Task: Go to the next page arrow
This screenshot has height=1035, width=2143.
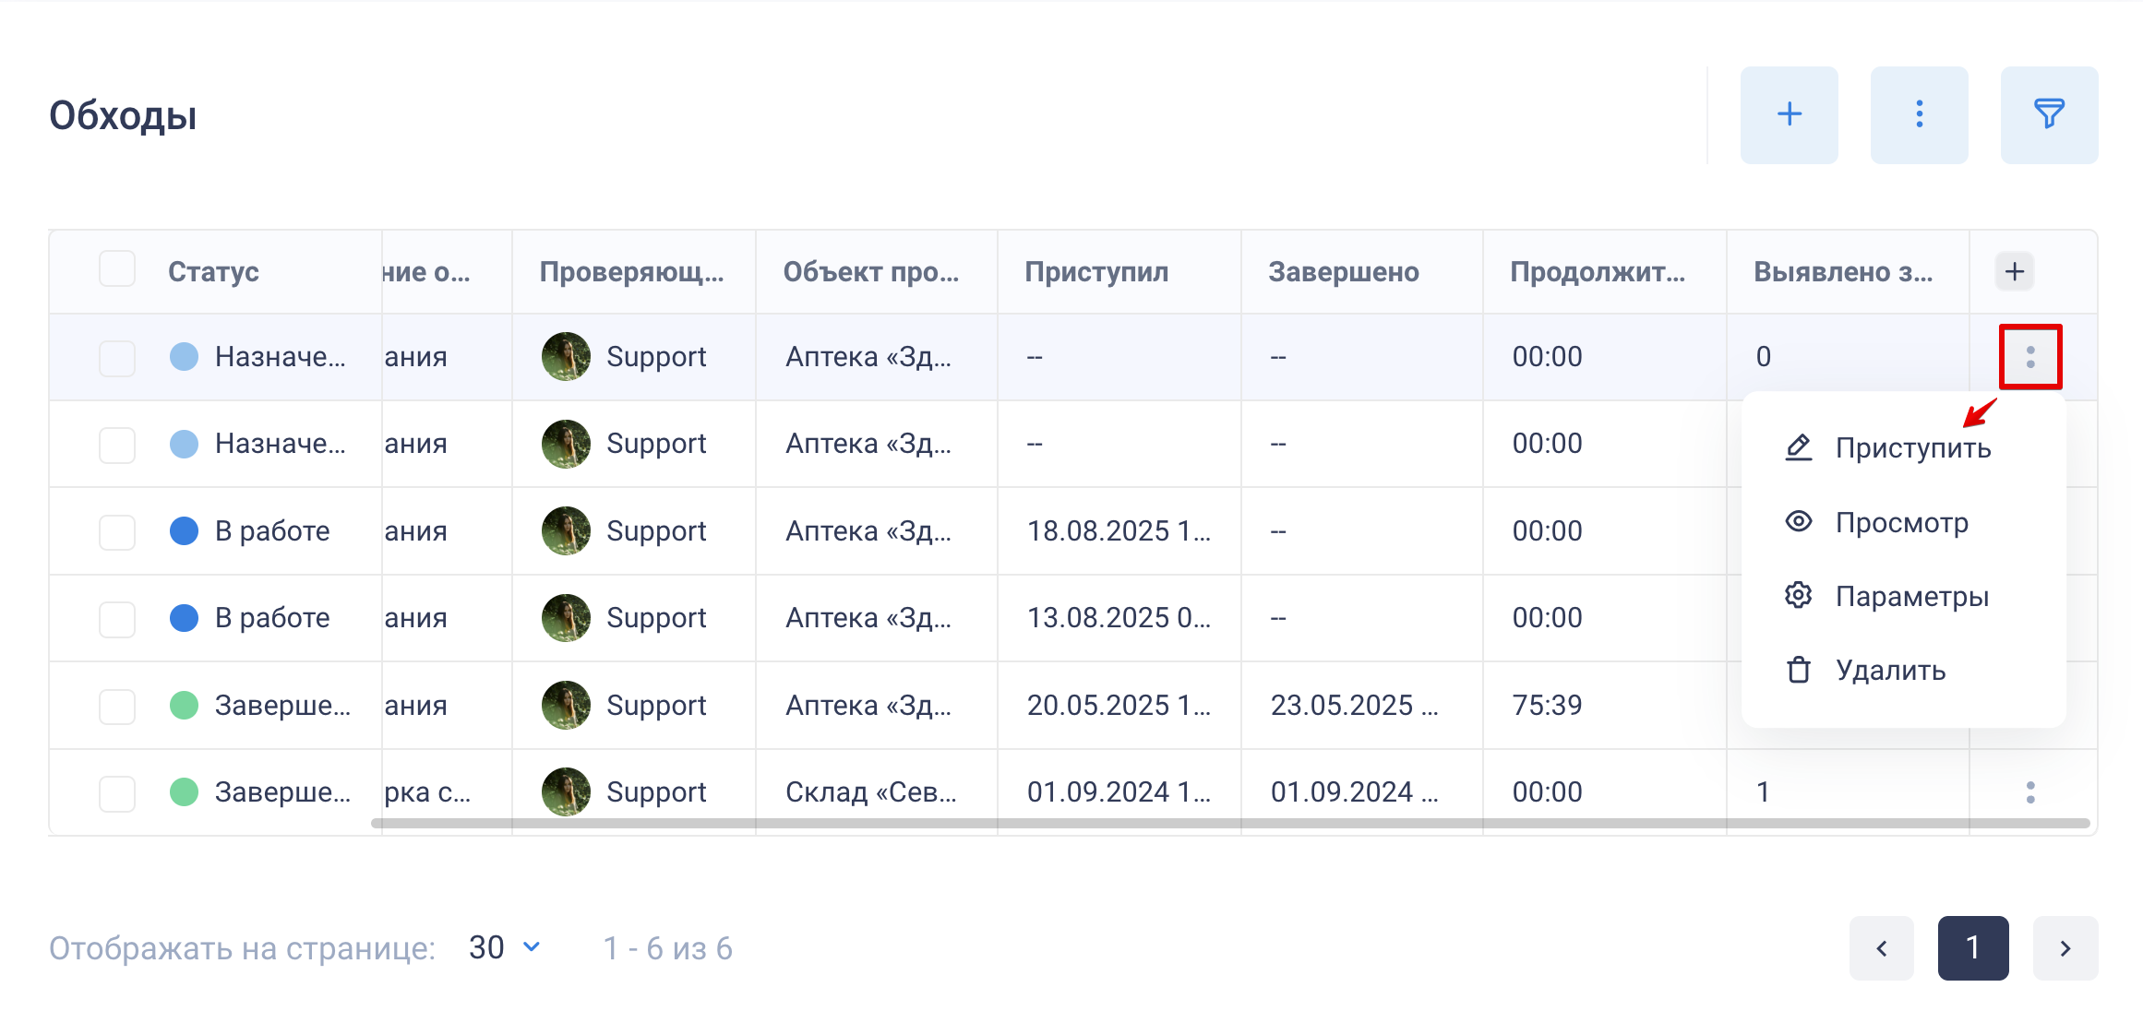Action: click(2065, 948)
